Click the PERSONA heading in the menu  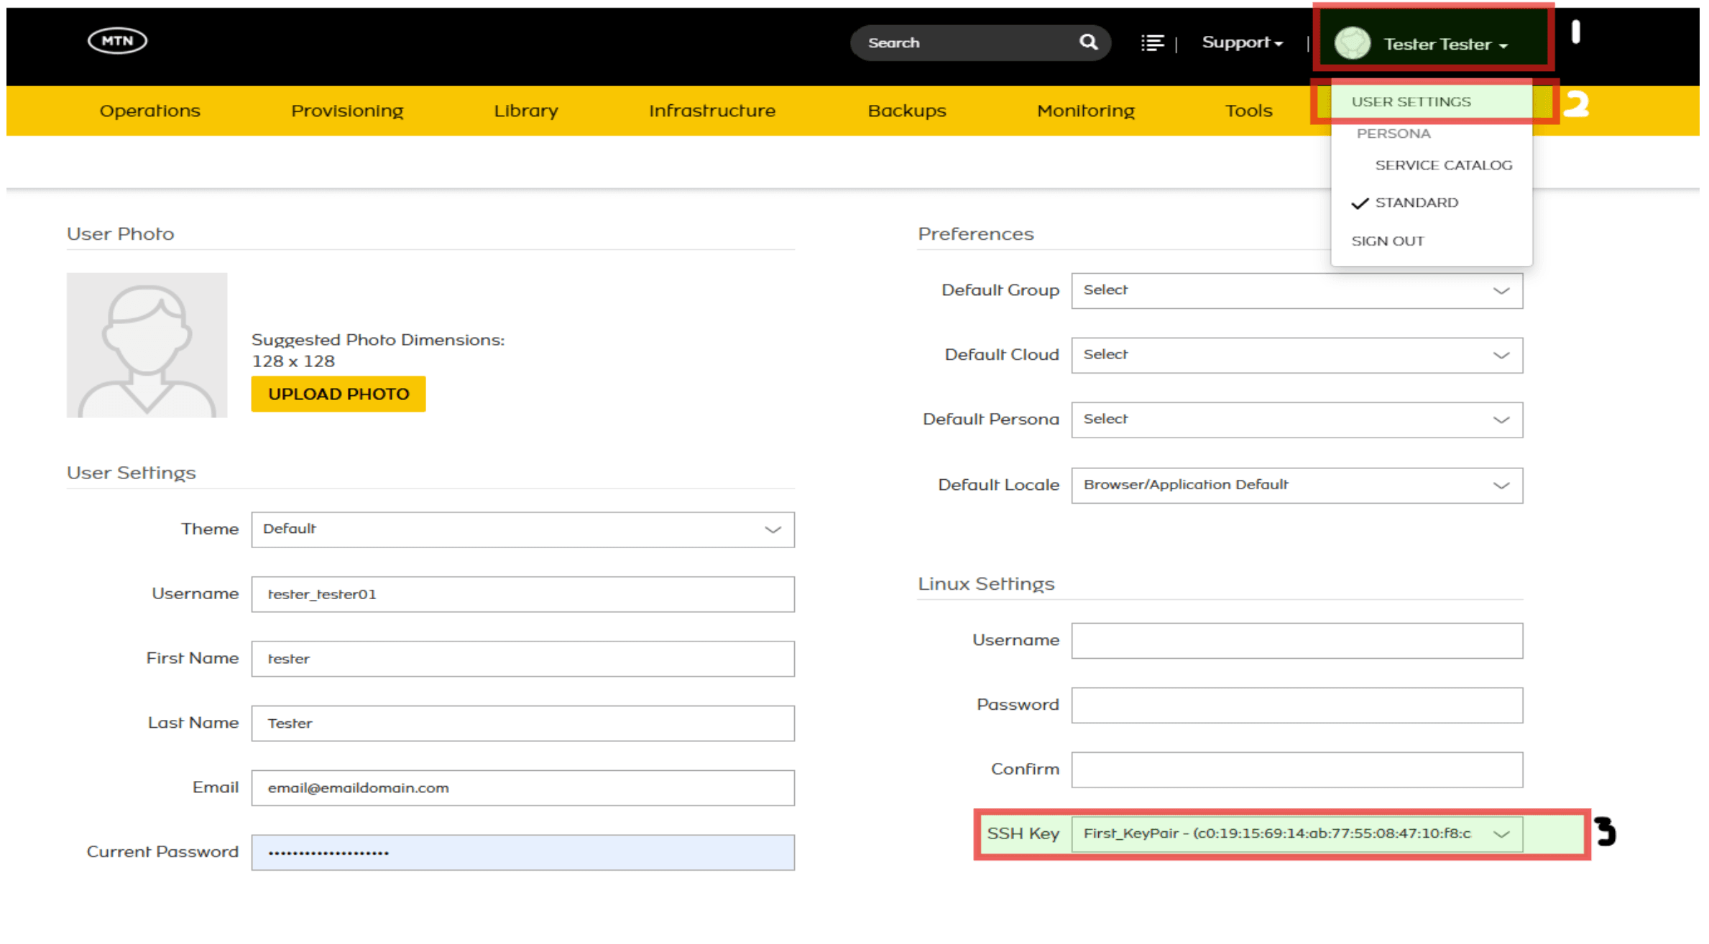[1393, 134]
